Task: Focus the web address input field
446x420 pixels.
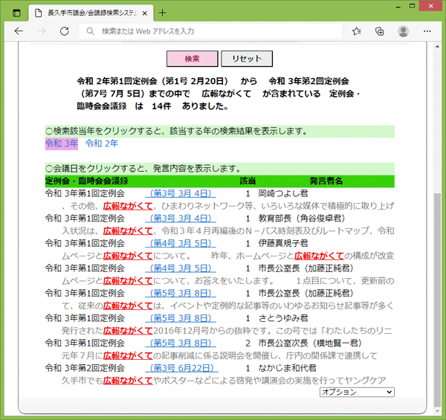Action: point(210,31)
